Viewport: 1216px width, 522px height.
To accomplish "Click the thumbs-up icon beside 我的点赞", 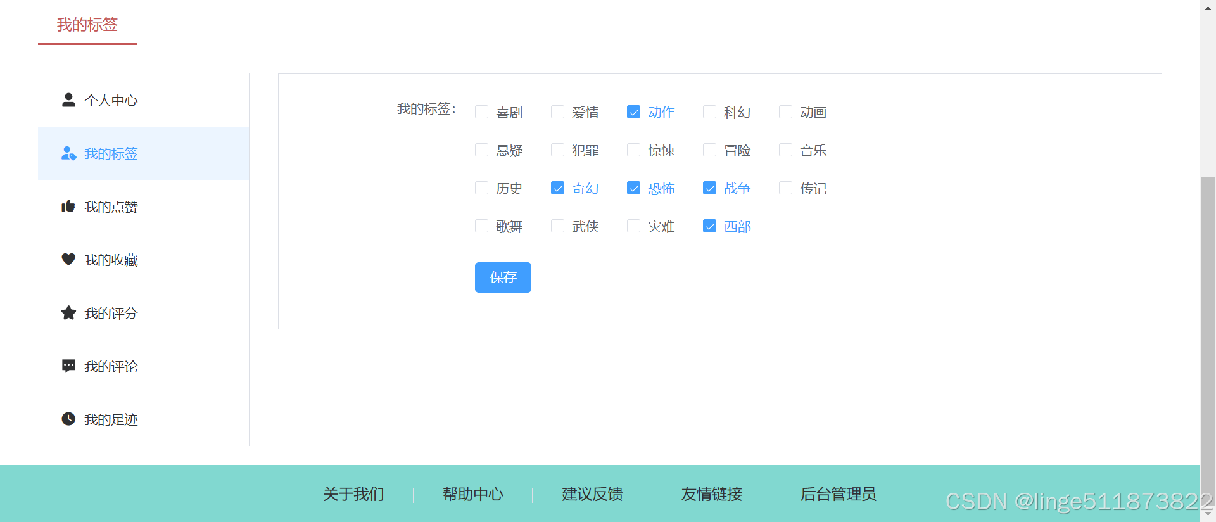I will [68, 207].
